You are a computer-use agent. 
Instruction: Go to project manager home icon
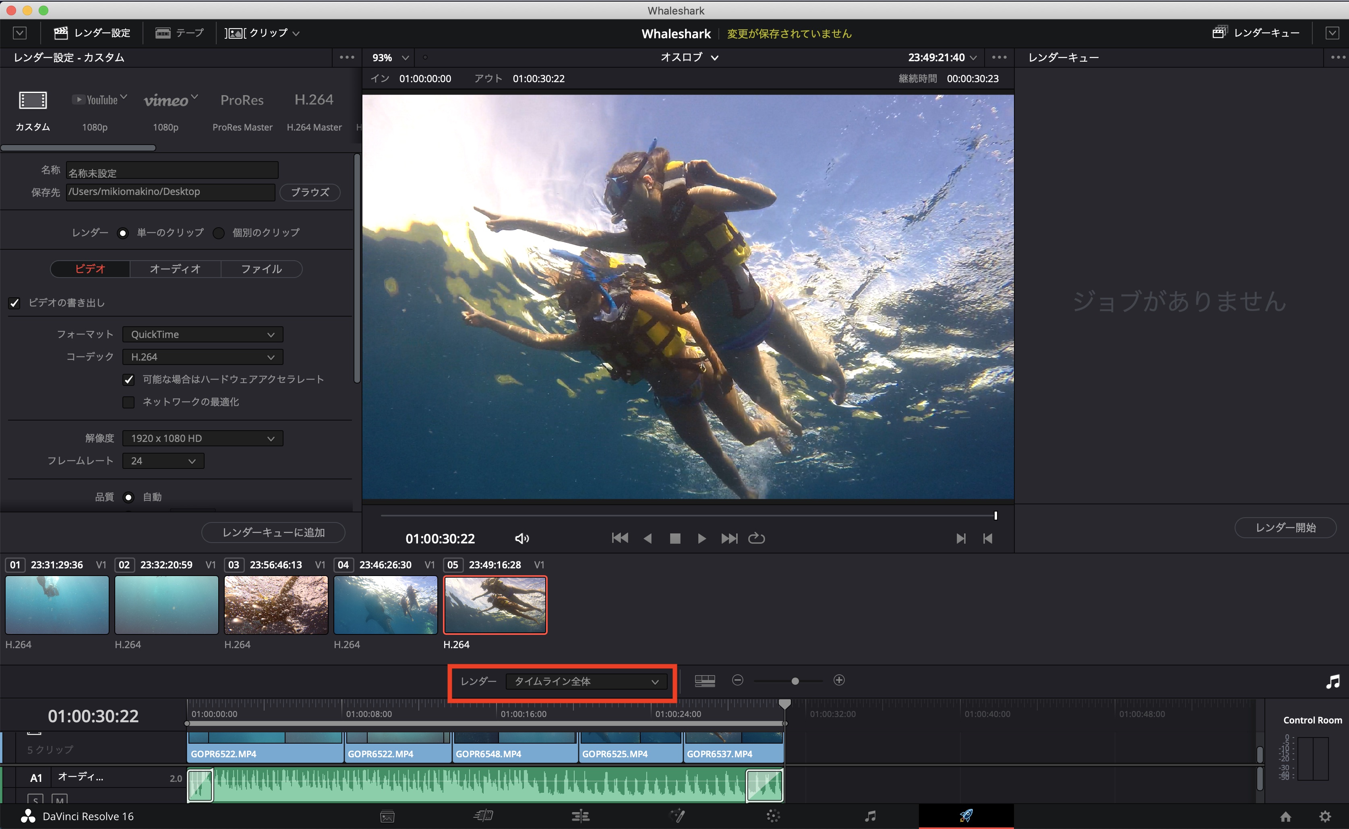coord(1285,816)
